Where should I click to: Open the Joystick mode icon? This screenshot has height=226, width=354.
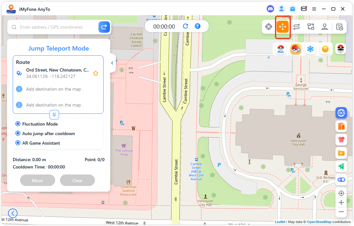[324, 27]
